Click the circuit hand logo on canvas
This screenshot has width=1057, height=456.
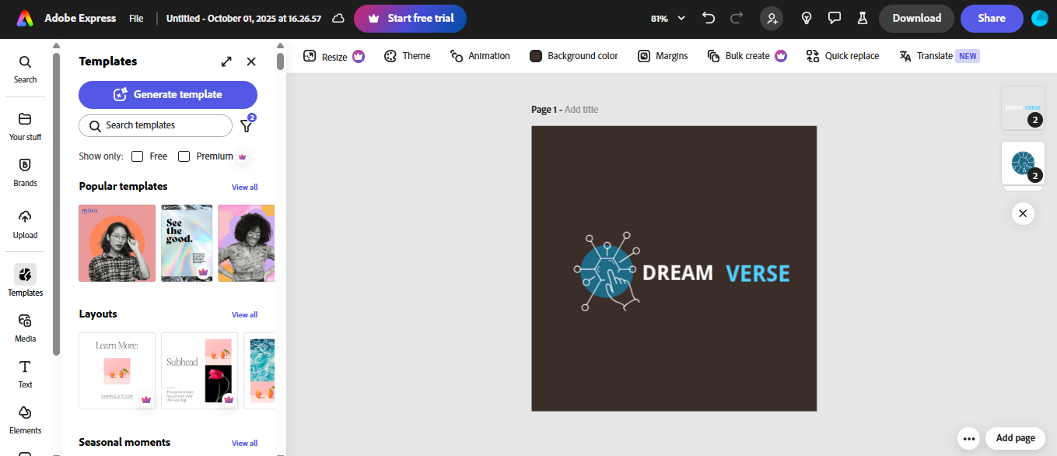click(x=608, y=272)
